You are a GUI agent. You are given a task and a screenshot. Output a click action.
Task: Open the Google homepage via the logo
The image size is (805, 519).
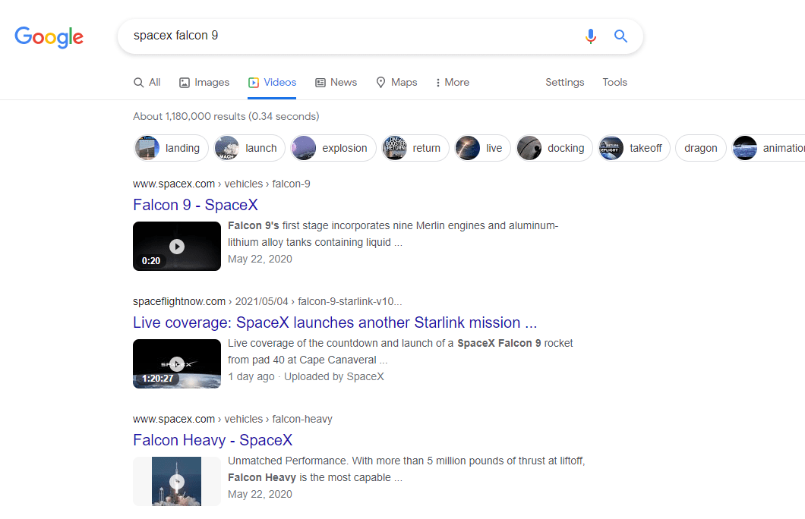[49, 37]
